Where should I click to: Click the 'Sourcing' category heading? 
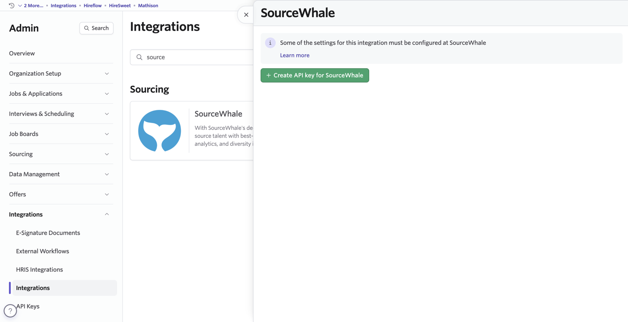[149, 89]
